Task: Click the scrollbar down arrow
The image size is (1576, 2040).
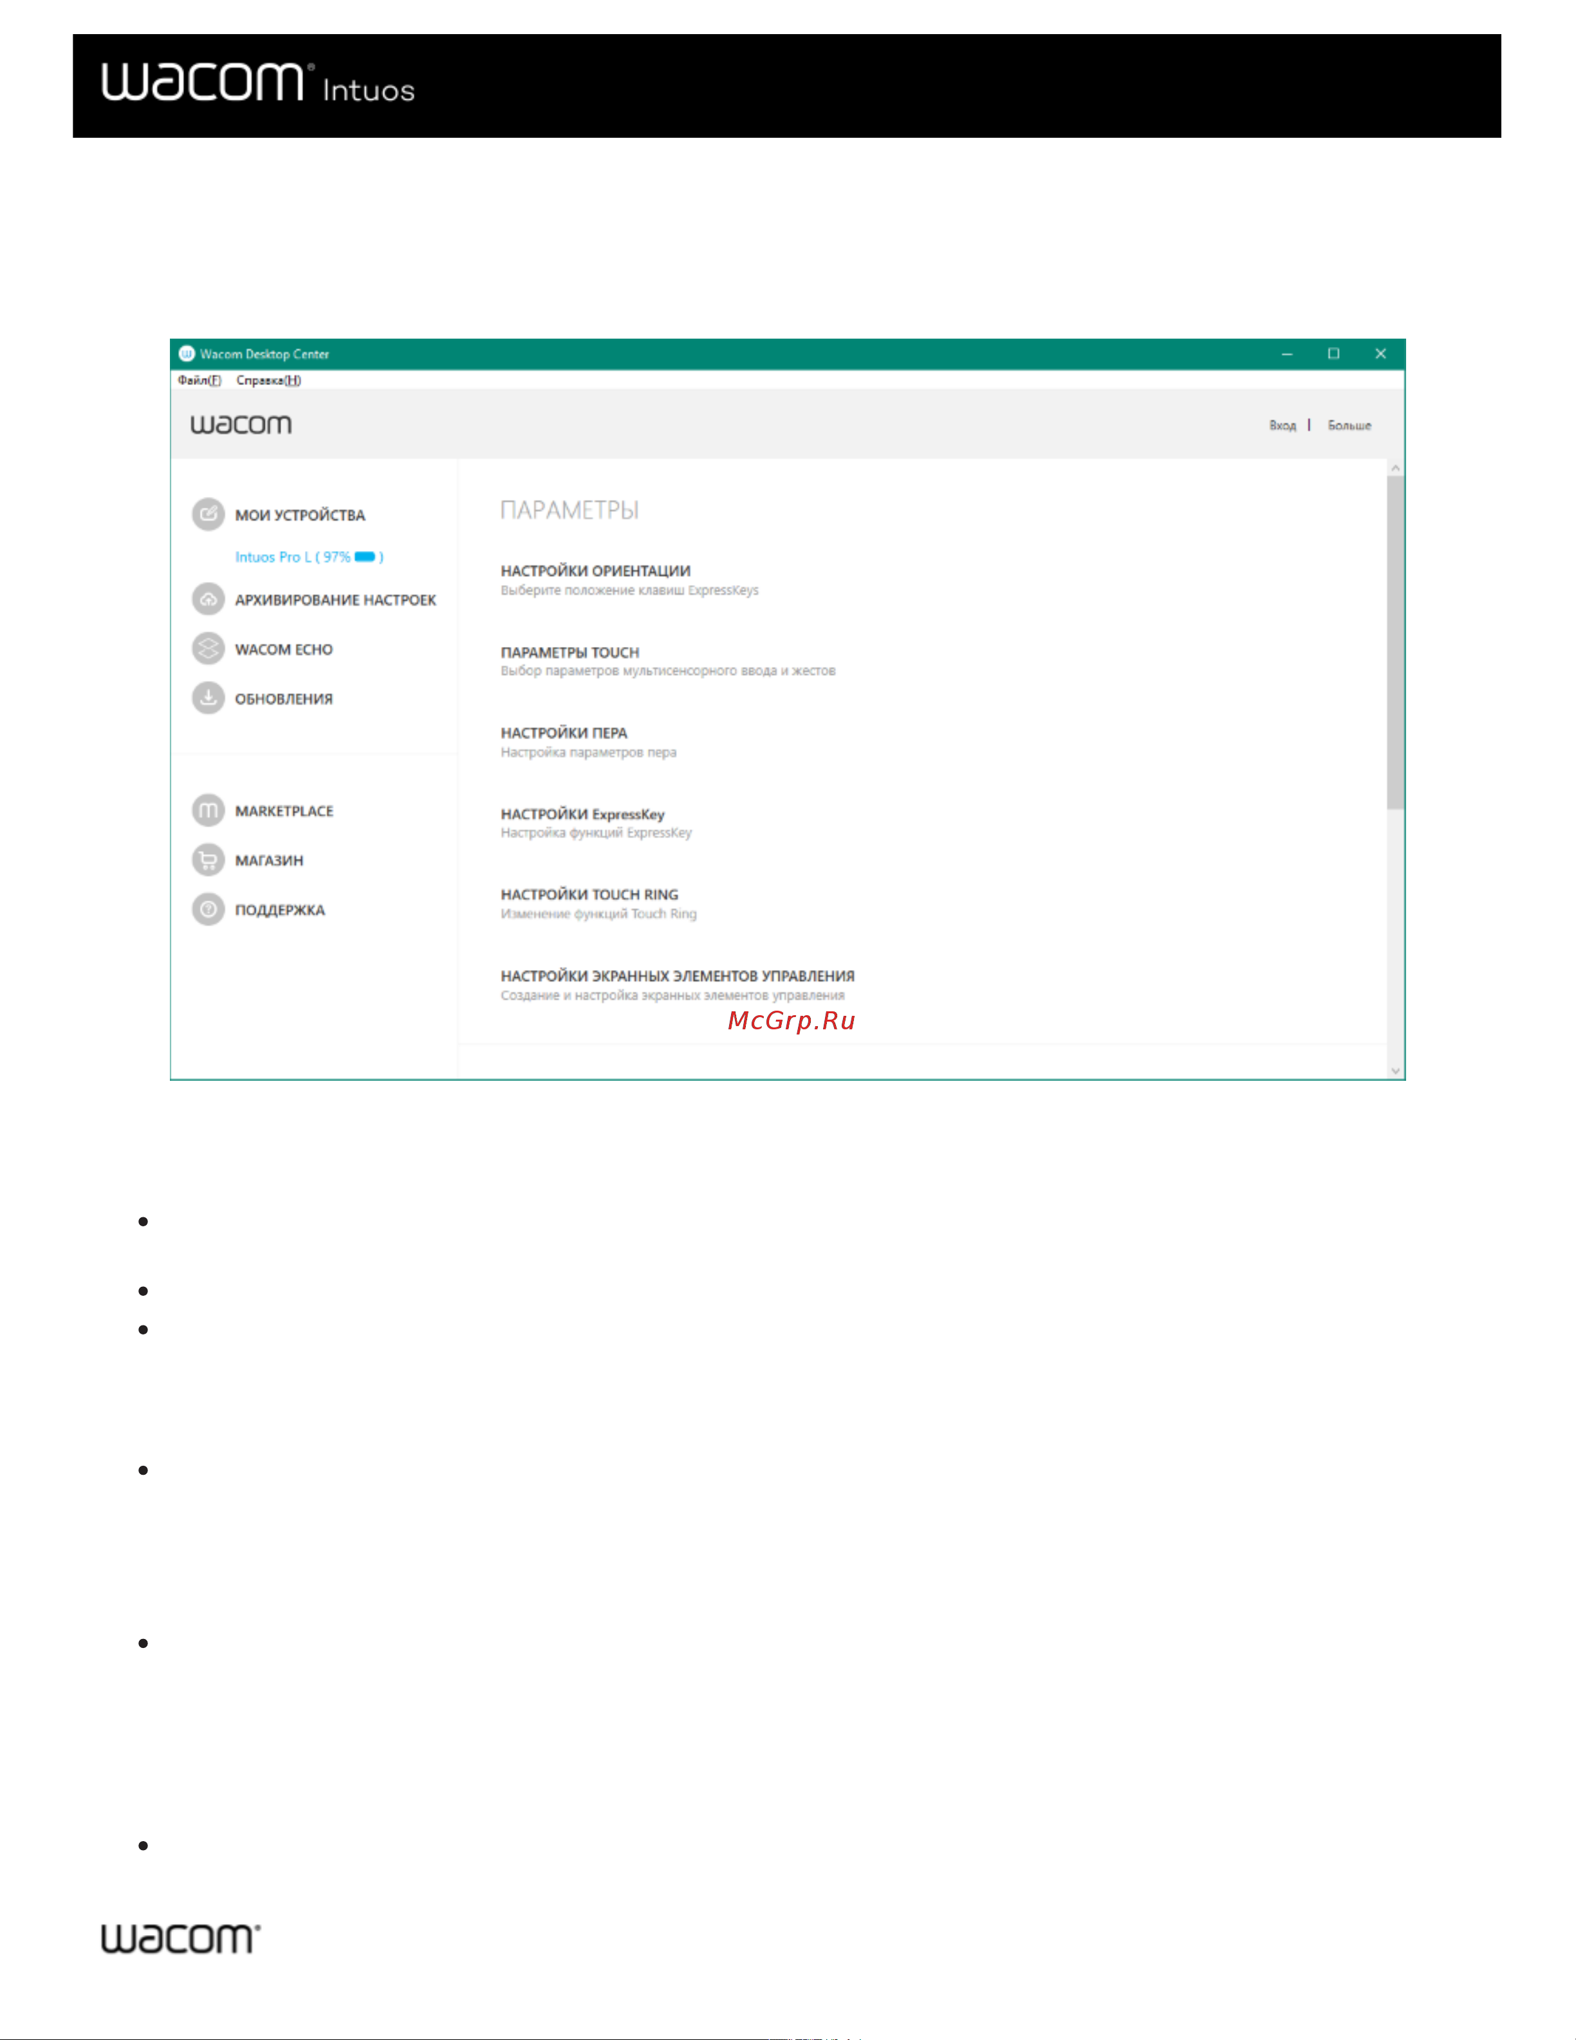Action: pos(1396,1071)
